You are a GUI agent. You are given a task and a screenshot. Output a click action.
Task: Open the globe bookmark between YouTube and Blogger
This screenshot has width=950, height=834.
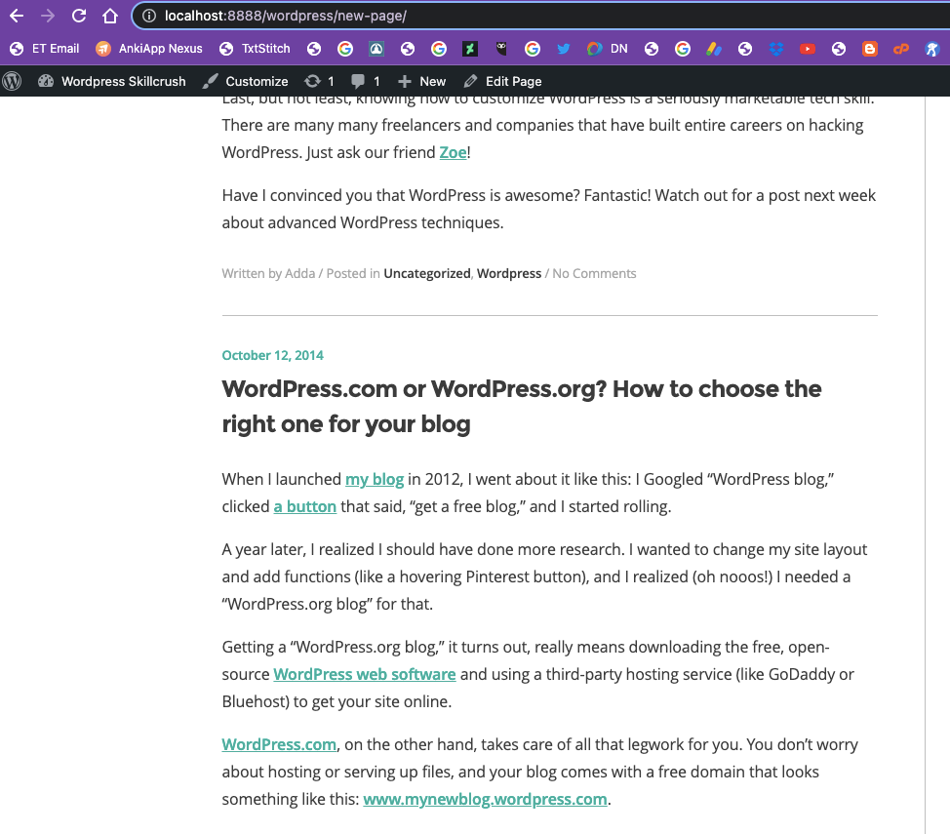(839, 49)
